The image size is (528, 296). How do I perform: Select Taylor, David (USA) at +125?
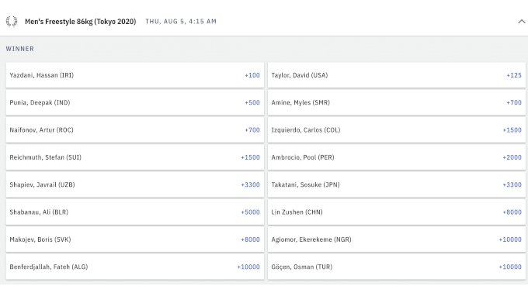pyautogui.click(x=396, y=75)
